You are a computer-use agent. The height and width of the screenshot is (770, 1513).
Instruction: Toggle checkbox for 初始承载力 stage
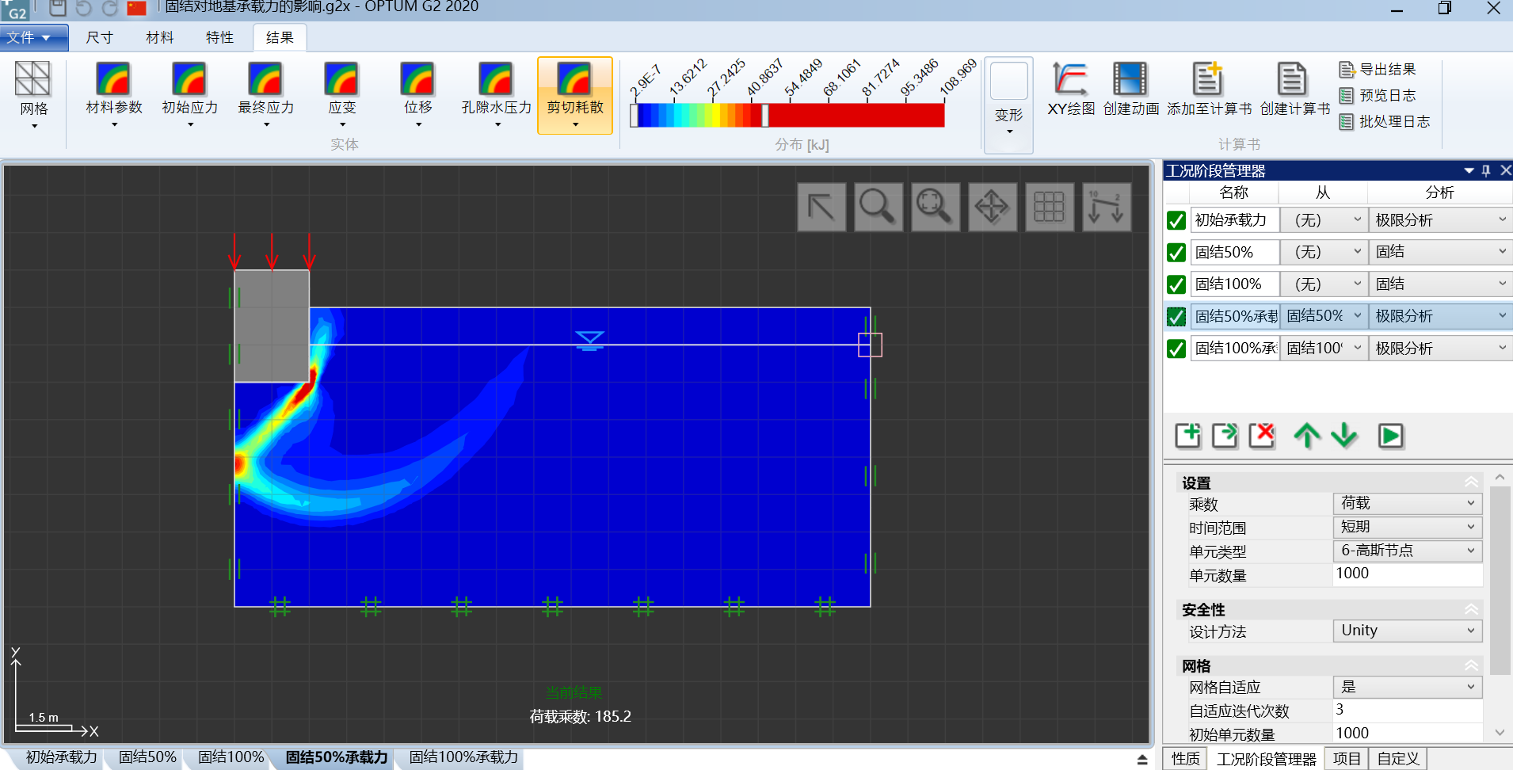[x=1176, y=220]
